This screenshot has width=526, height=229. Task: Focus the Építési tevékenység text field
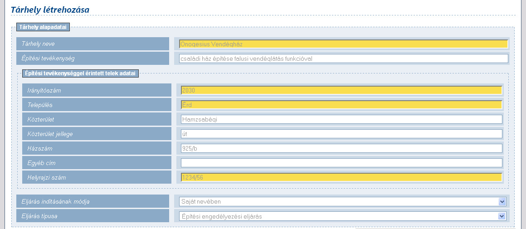pyautogui.click(x=344, y=58)
